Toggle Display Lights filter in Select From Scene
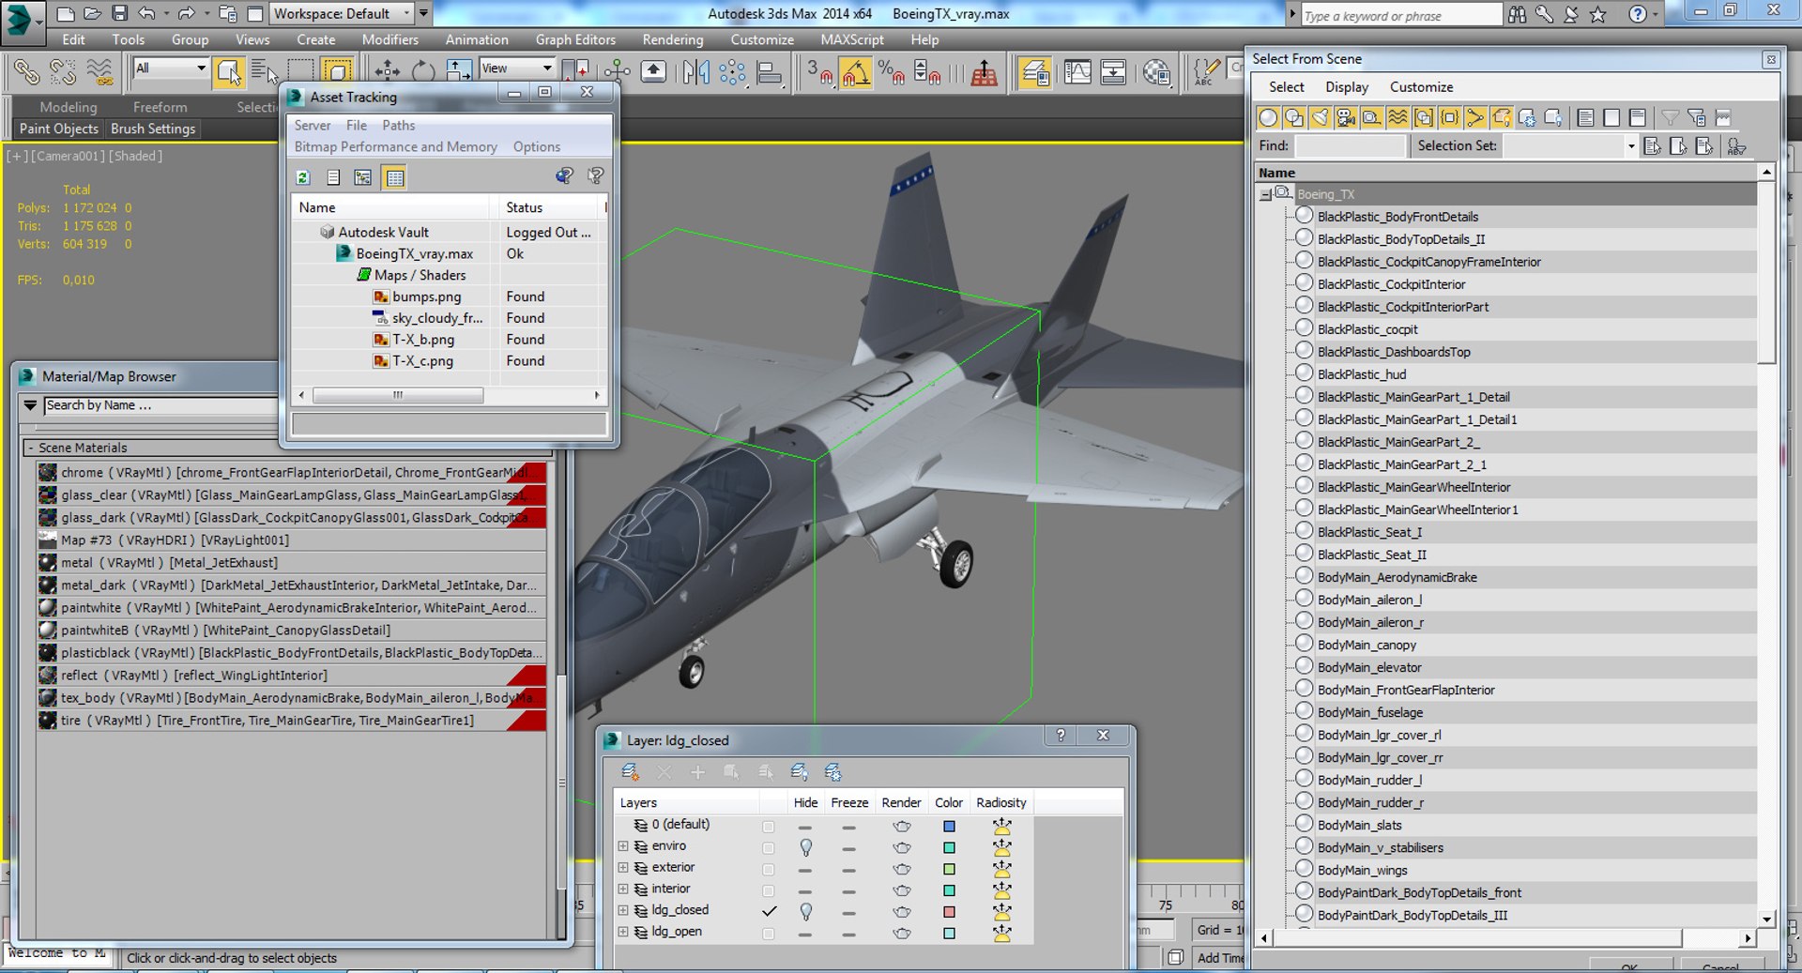 coord(1320,117)
